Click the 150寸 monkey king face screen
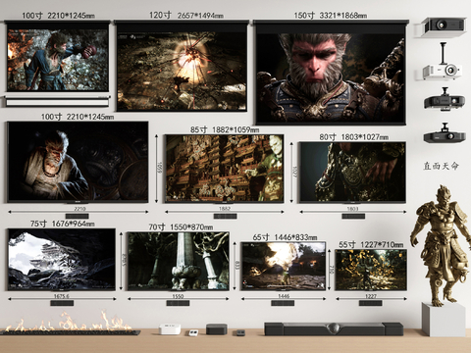 [x=331, y=73]
